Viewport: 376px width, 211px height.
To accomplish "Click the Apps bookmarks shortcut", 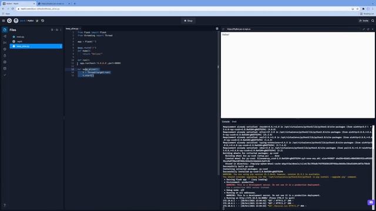I will point(6,14).
